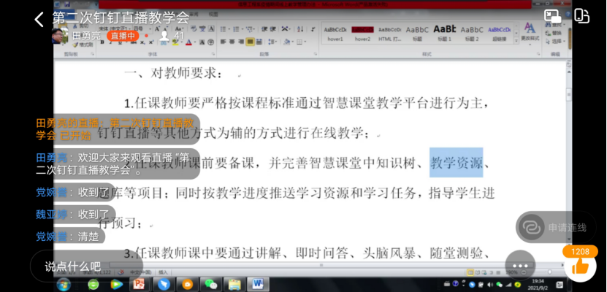The width and height of the screenshot is (607, 292).
Task: Click the Windows Start button
Action: click(x=64, y=285)
